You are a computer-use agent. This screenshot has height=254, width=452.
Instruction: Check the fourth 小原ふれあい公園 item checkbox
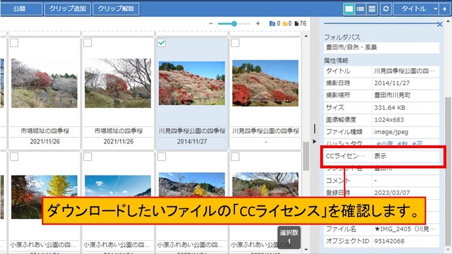(x=235, y=157)
